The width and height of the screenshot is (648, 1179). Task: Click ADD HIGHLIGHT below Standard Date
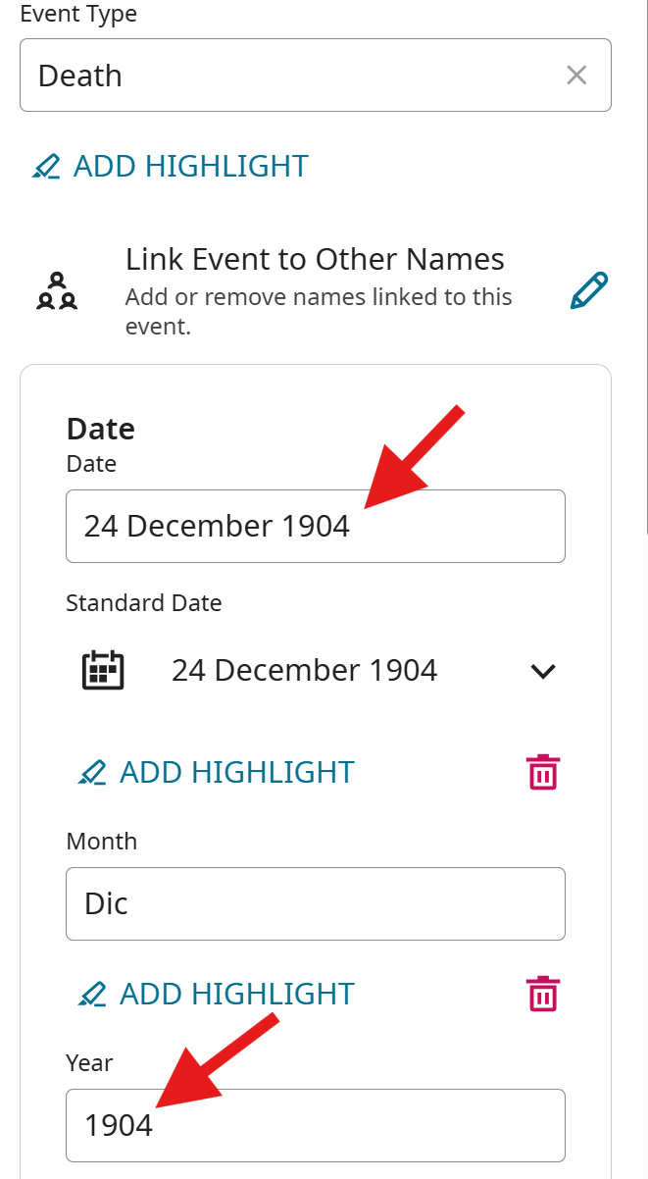coord(237,772)
